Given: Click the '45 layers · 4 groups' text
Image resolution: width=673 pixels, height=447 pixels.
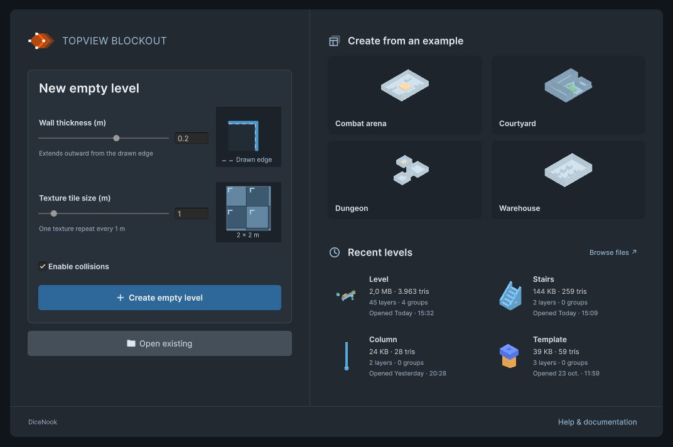Looking at the screenshot, I should point(398,303).
